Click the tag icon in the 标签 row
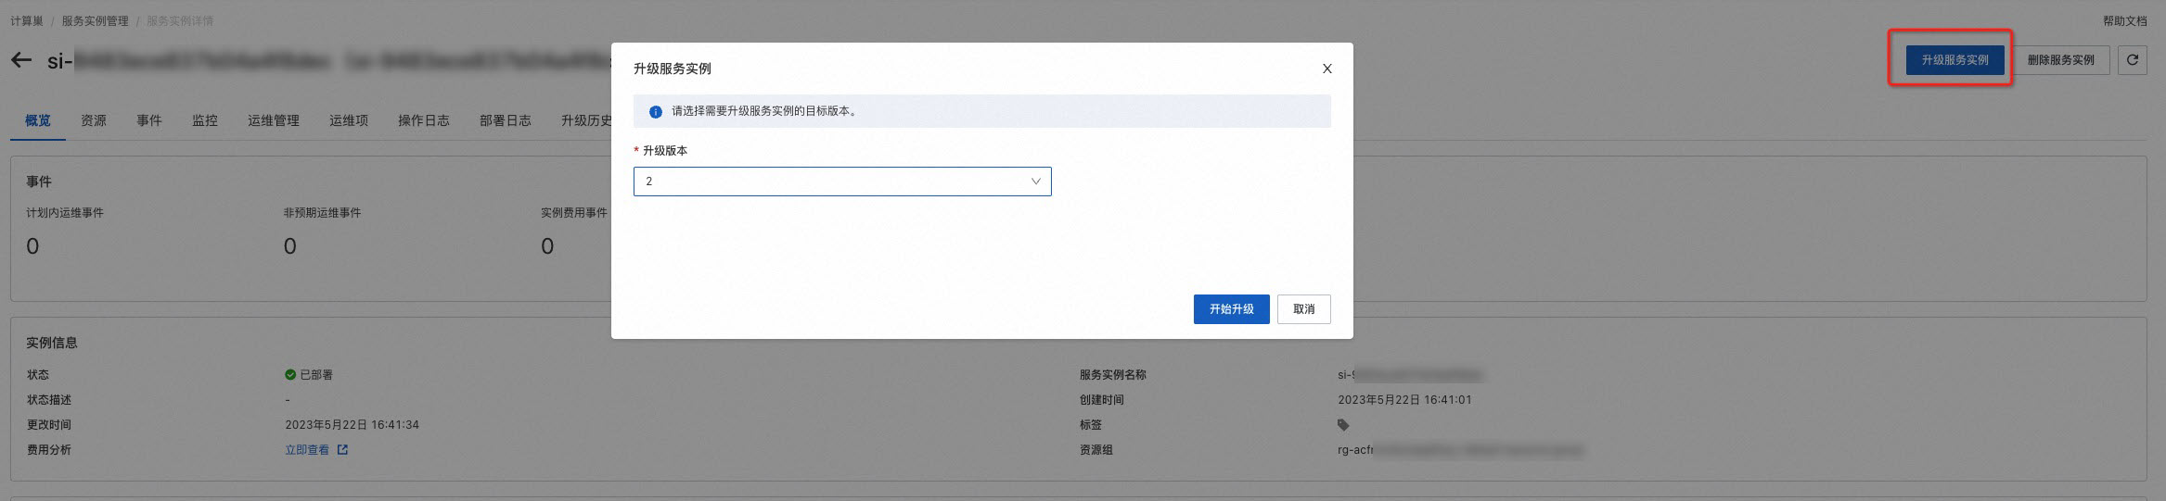Image resolution: width=2166 pixels, height=501 pixels. point(1343,425)
